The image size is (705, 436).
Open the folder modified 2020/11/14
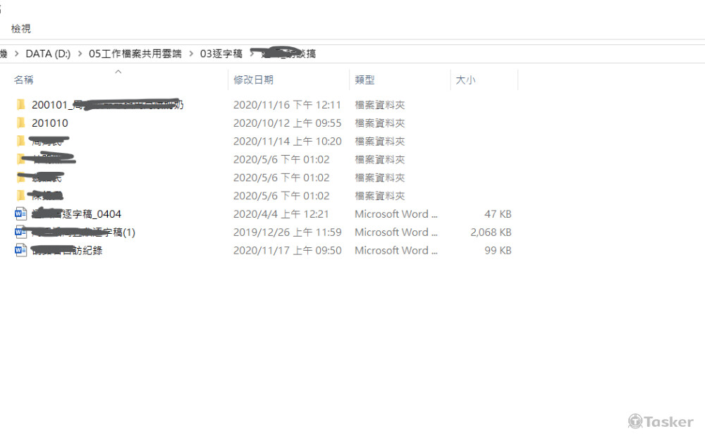point(49,140)
